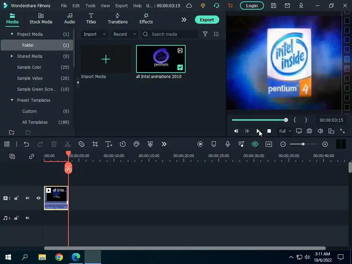Viewport: 352px width, 264px height.
Task: Click the timeline horizontal scrollbar
Action: click(x=185, y=248)
